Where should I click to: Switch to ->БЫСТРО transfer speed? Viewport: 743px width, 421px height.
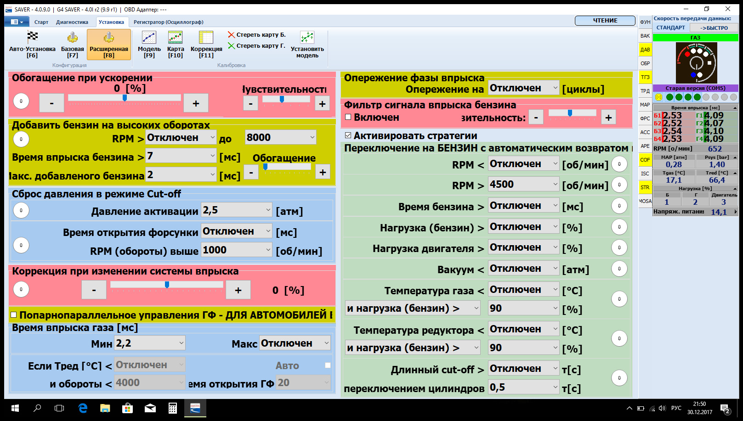tap(714, 28)
